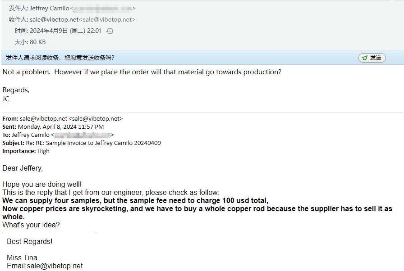Click the 时间 date 2024年4月9日 22:01

66,31
